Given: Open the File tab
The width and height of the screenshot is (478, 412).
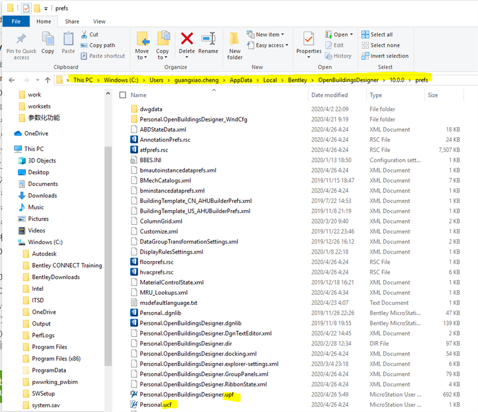Looking at the screenshot, I should (x=16, y=21).
